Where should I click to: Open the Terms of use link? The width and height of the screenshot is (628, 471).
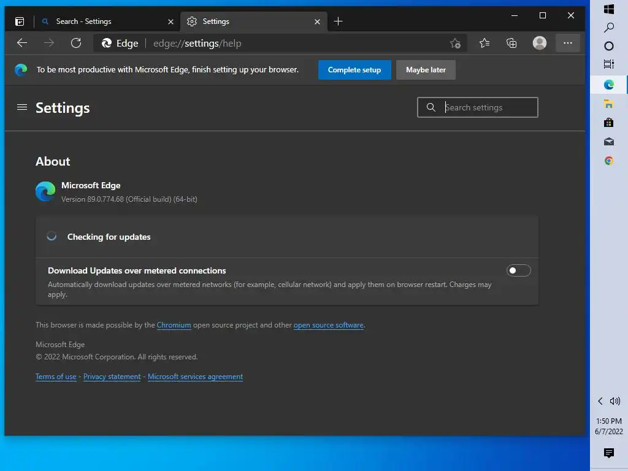pos(56,377)
